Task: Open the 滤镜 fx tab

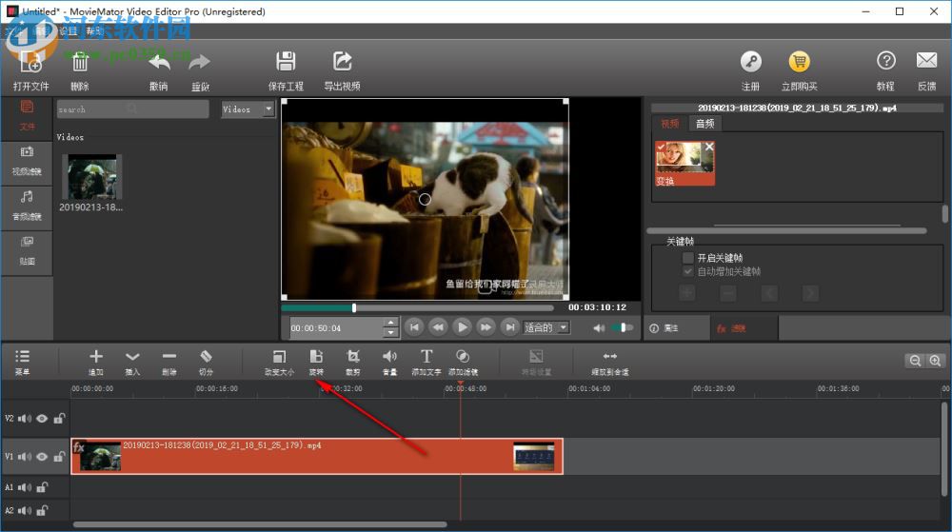Action: 744,328
